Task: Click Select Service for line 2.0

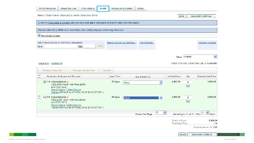Action: (74, 105)
